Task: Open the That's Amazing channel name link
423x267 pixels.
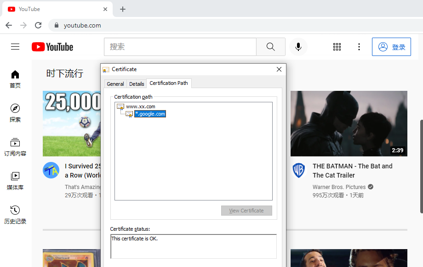Action: 83,187
